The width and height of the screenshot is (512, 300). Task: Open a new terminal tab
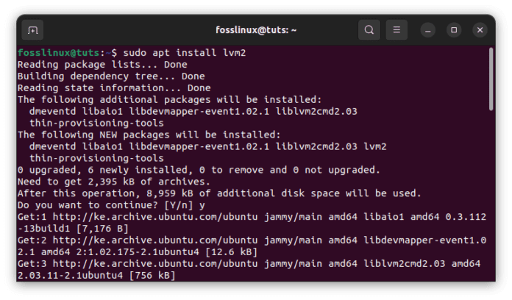pos(32,31)
